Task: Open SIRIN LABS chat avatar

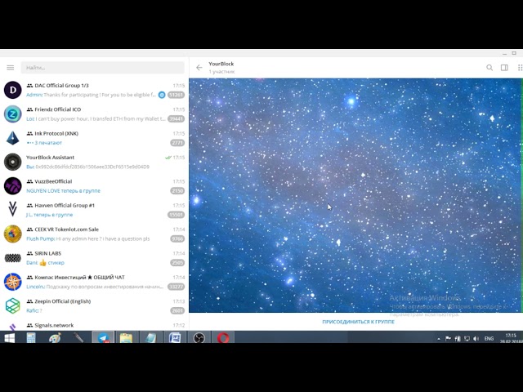Action: coord(13,258)
